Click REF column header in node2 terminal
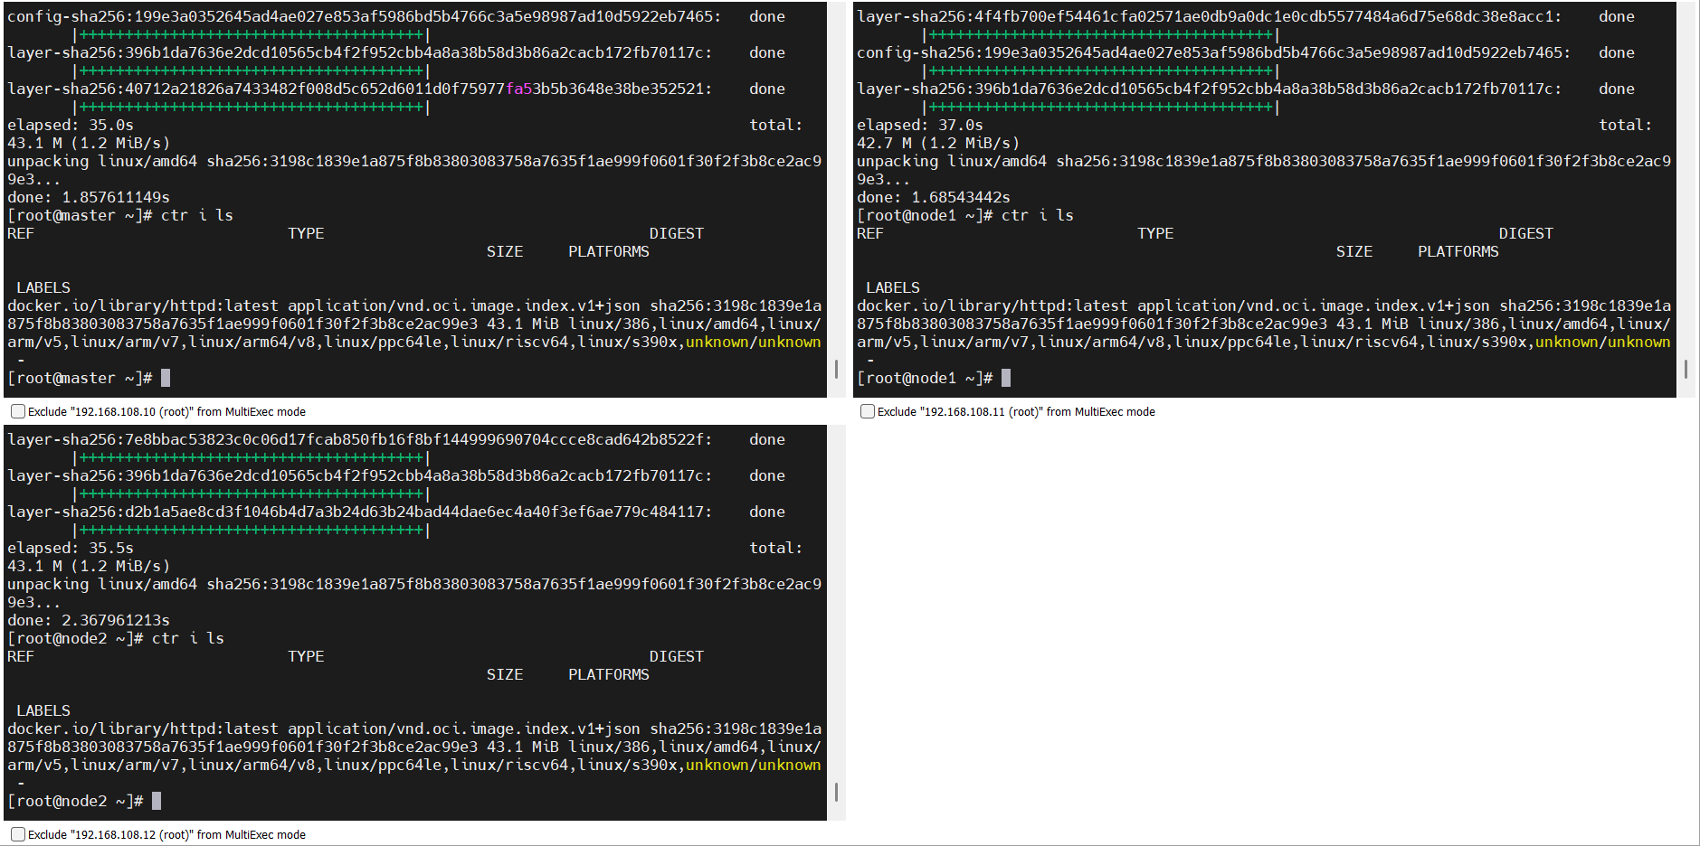The height and width of the screenshot is (846, 1700). point(21,656)
